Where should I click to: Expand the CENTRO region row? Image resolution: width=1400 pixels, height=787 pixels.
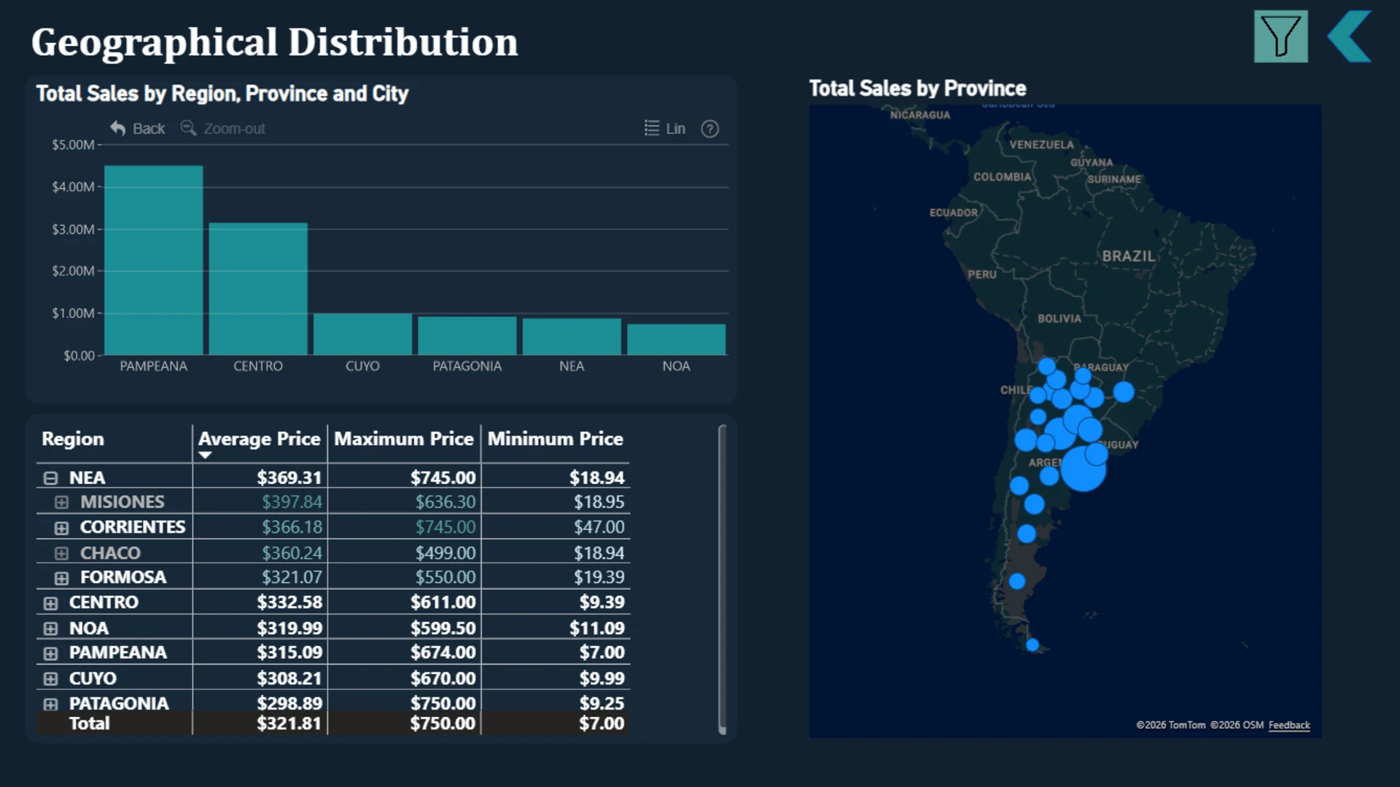50,603
